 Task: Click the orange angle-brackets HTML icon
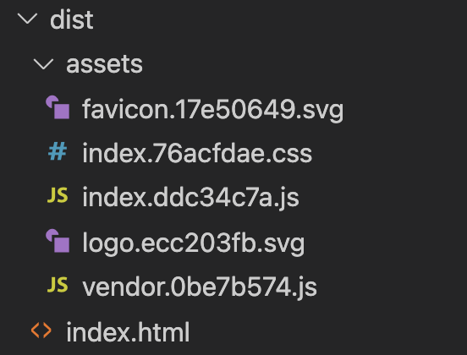click(x=41, y=330)
